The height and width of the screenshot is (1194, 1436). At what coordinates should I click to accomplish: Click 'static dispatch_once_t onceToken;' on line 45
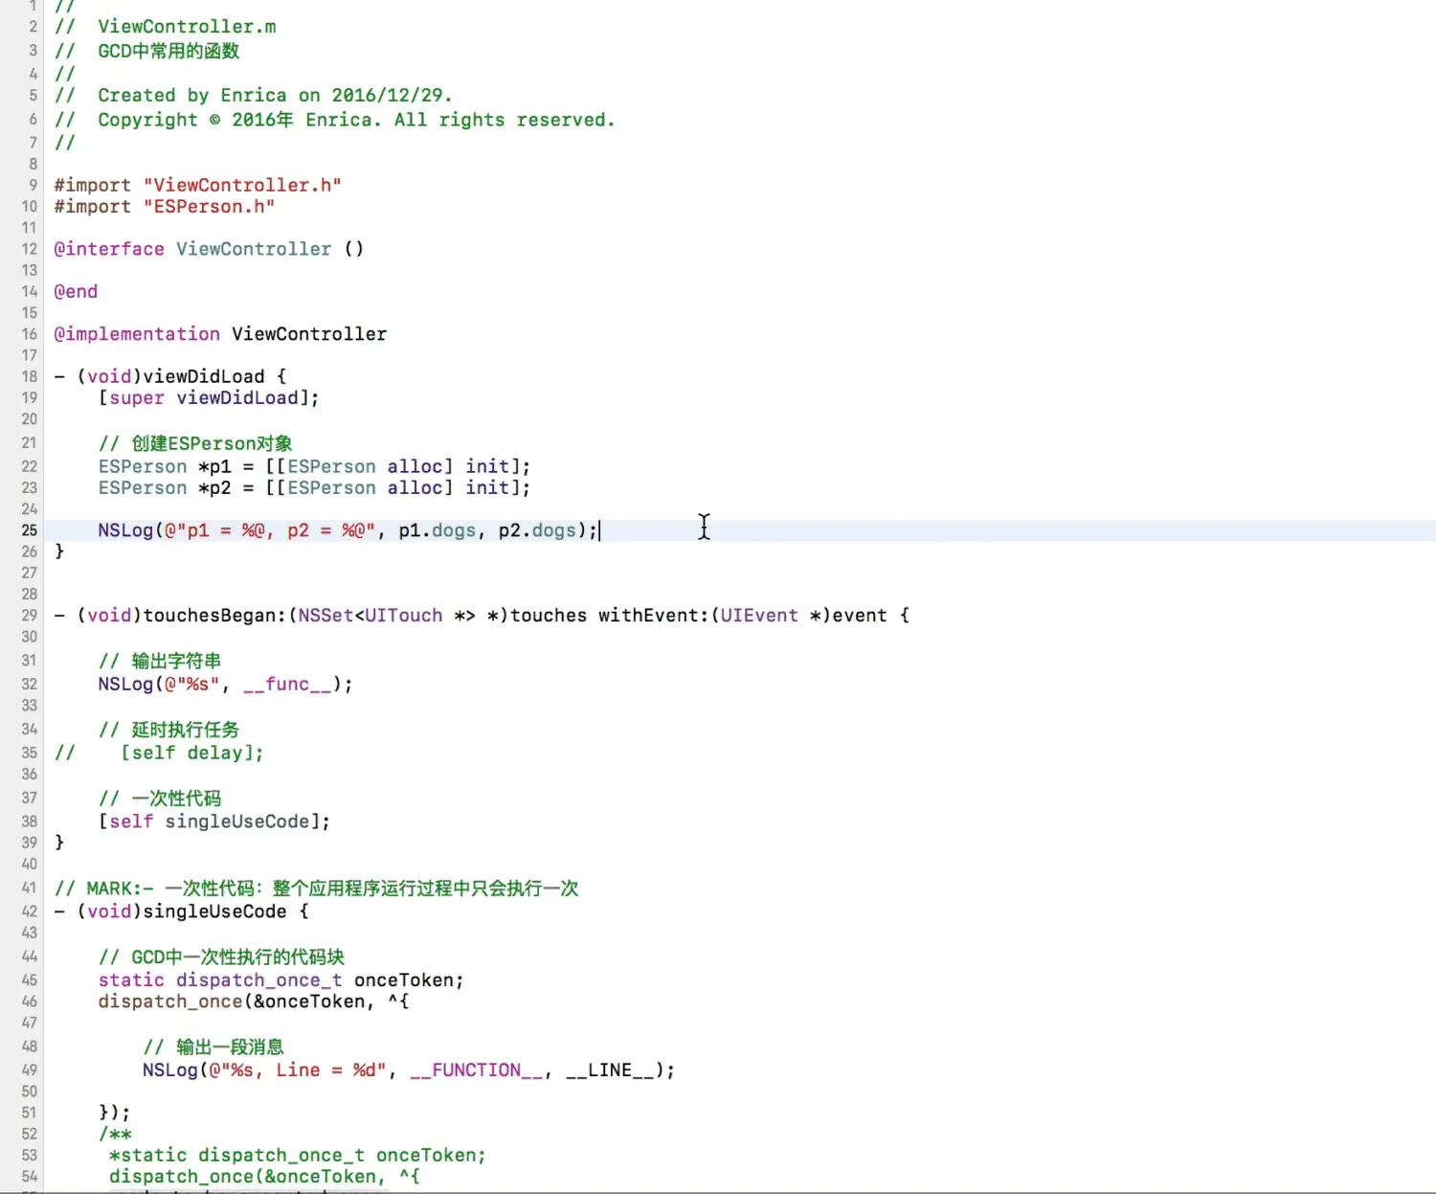point(280,980)
